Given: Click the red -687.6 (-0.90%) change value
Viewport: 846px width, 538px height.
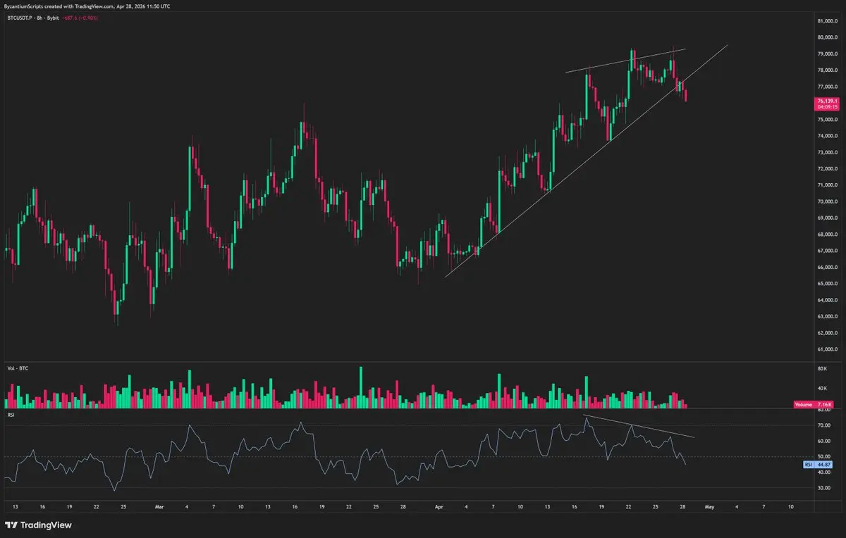Looking at the screenshot, I should 79,17.
